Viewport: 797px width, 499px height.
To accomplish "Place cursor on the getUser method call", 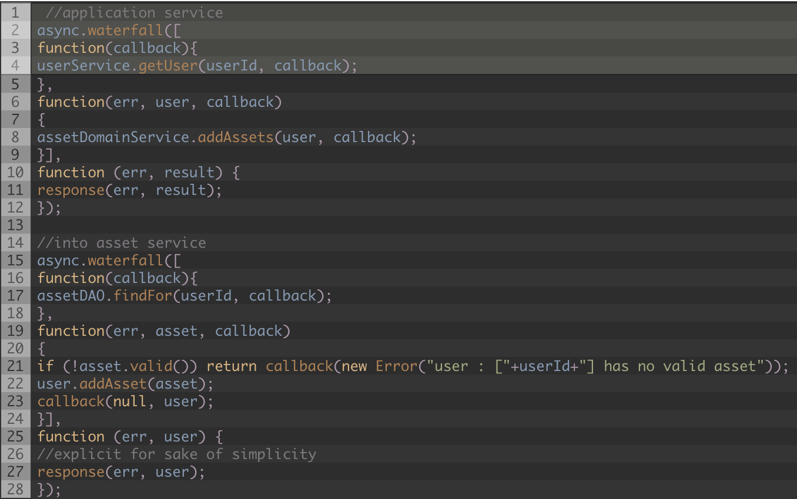I will point(168,66).
